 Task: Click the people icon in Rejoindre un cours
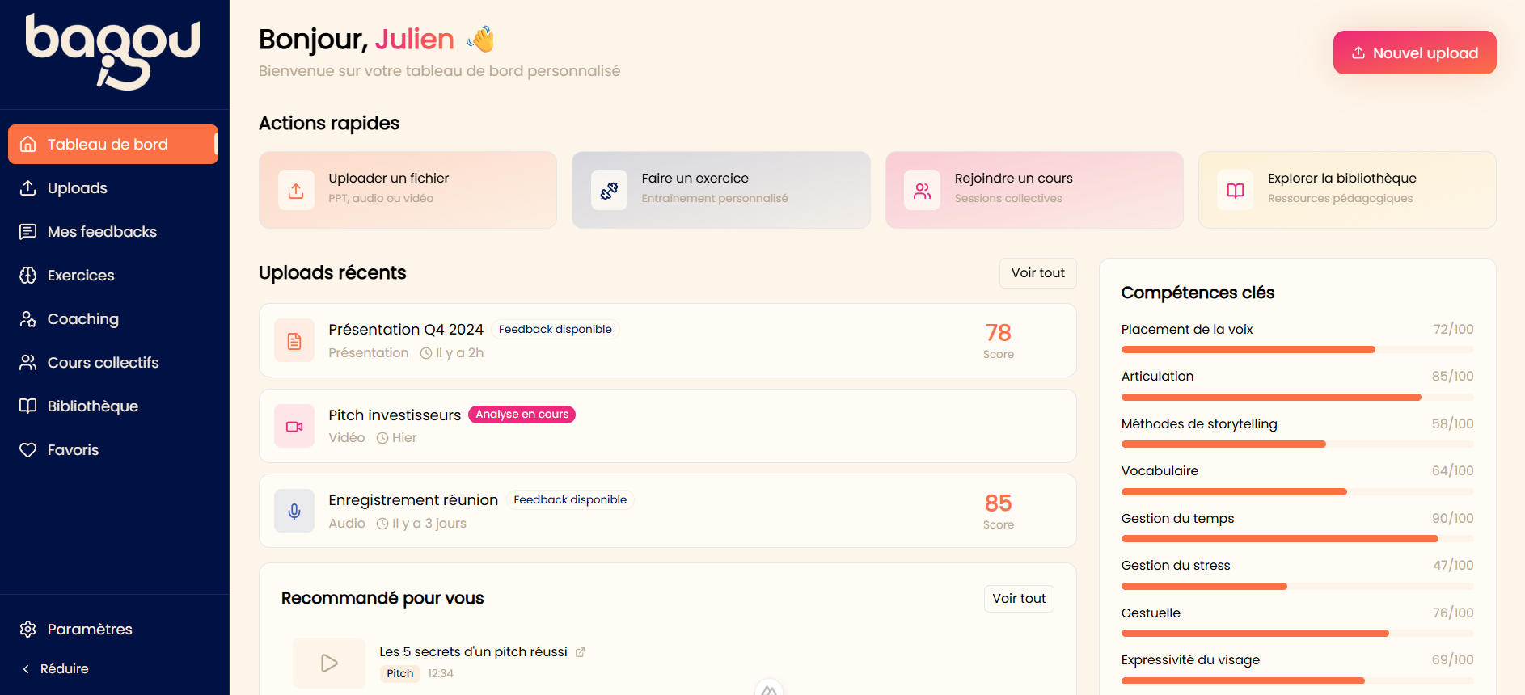click(x=922, y=191)
